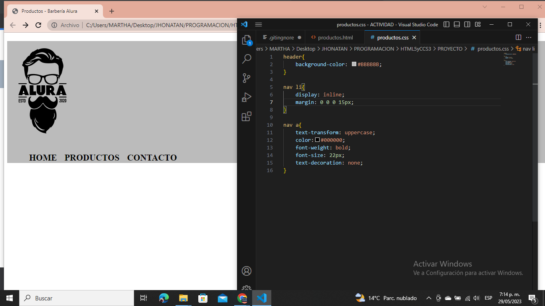Click HTML5yCCS3 breadcrumb segment
Image resolution: width=545 pixels, height=306 pixels.
(x=416, y=49)
